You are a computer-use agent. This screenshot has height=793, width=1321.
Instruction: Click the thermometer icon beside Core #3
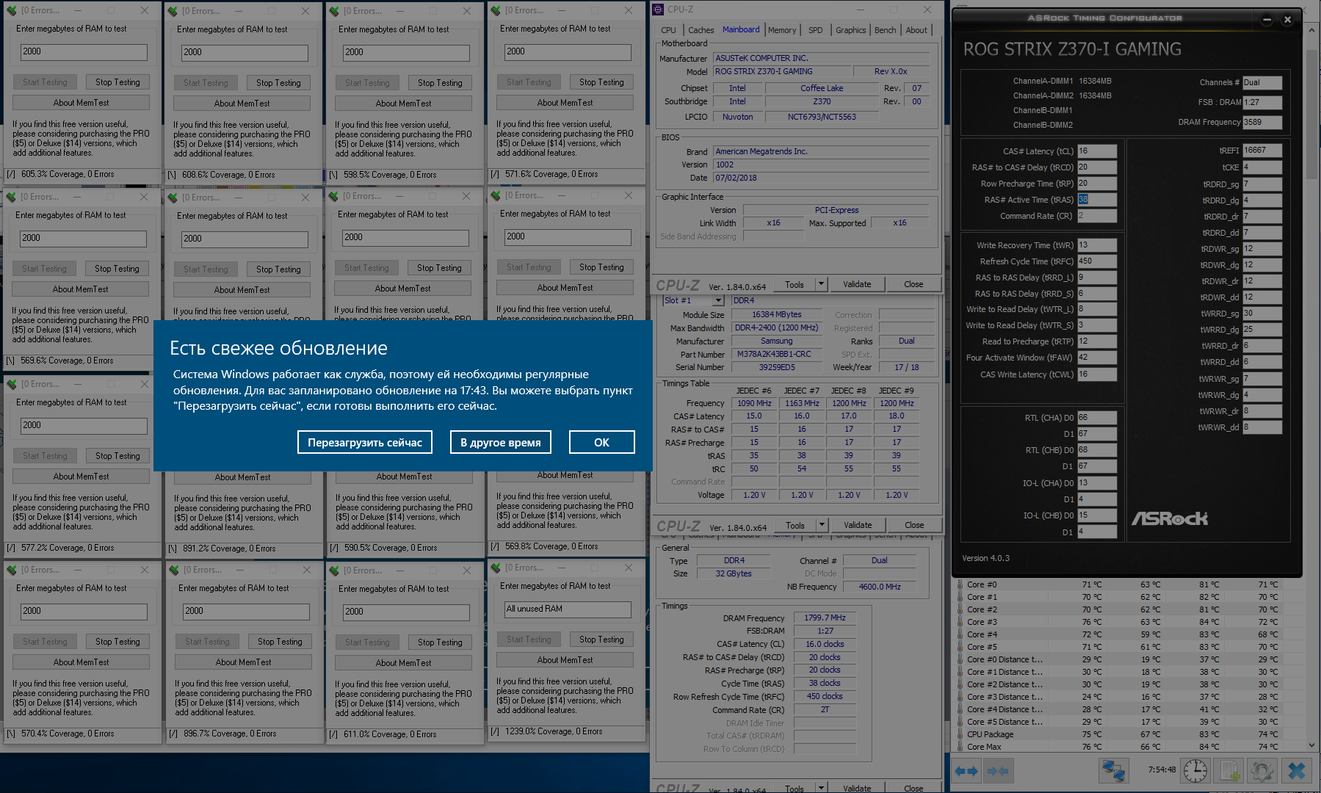click(x=959, y=623)
